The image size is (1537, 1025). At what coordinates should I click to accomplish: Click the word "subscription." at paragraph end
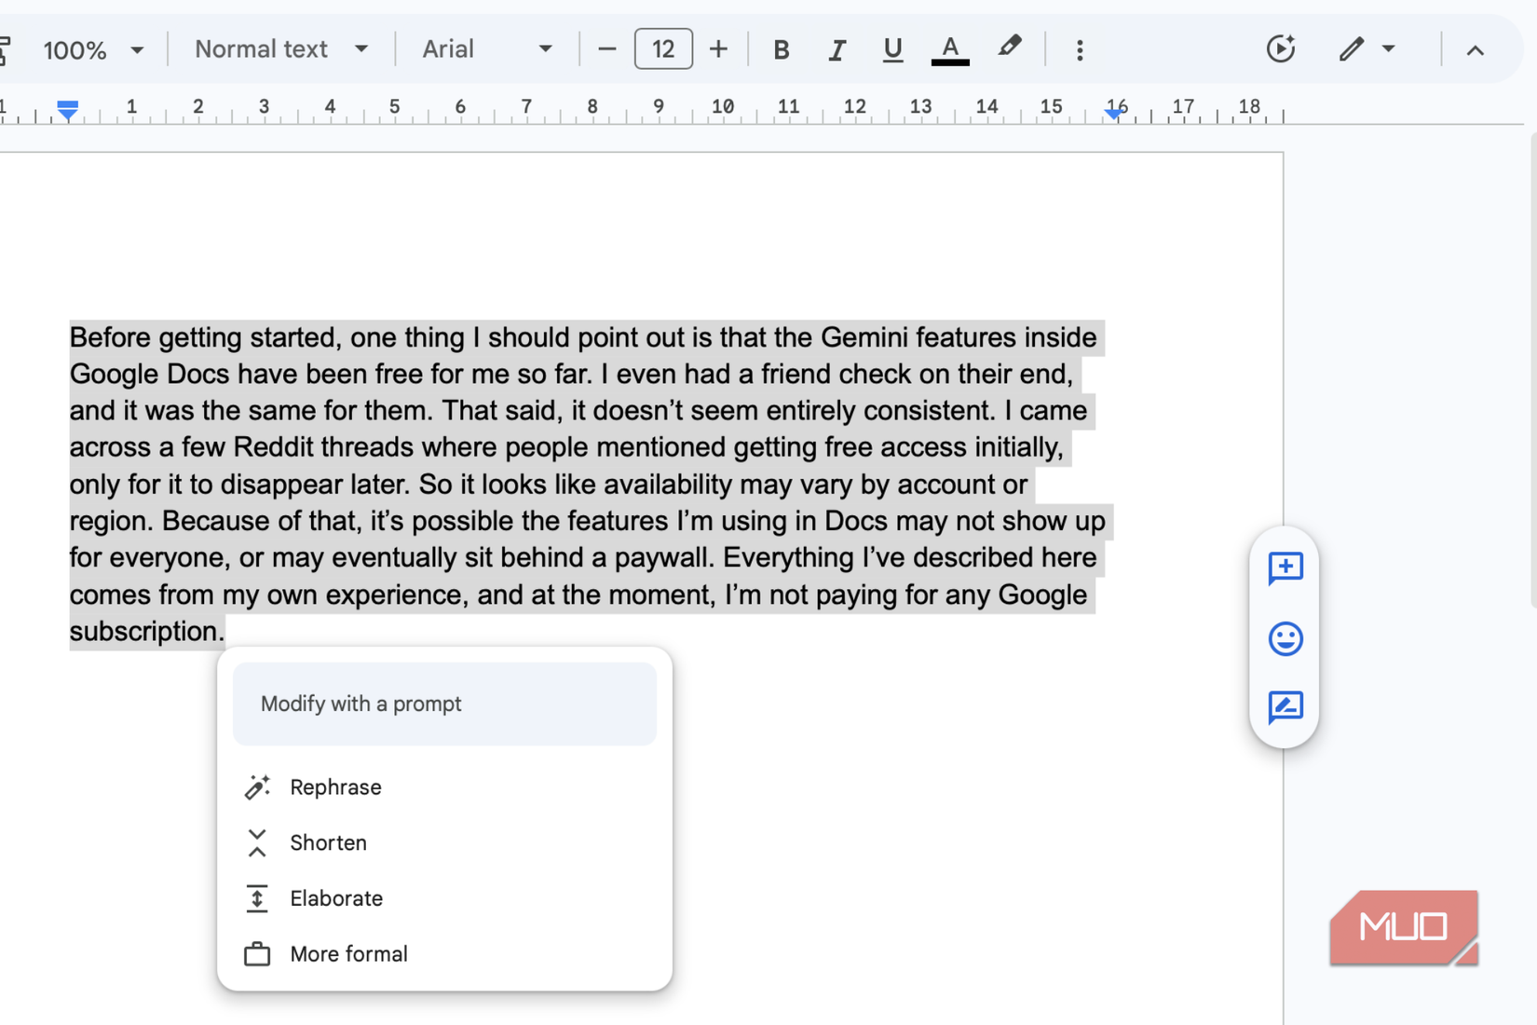point(147,631)
